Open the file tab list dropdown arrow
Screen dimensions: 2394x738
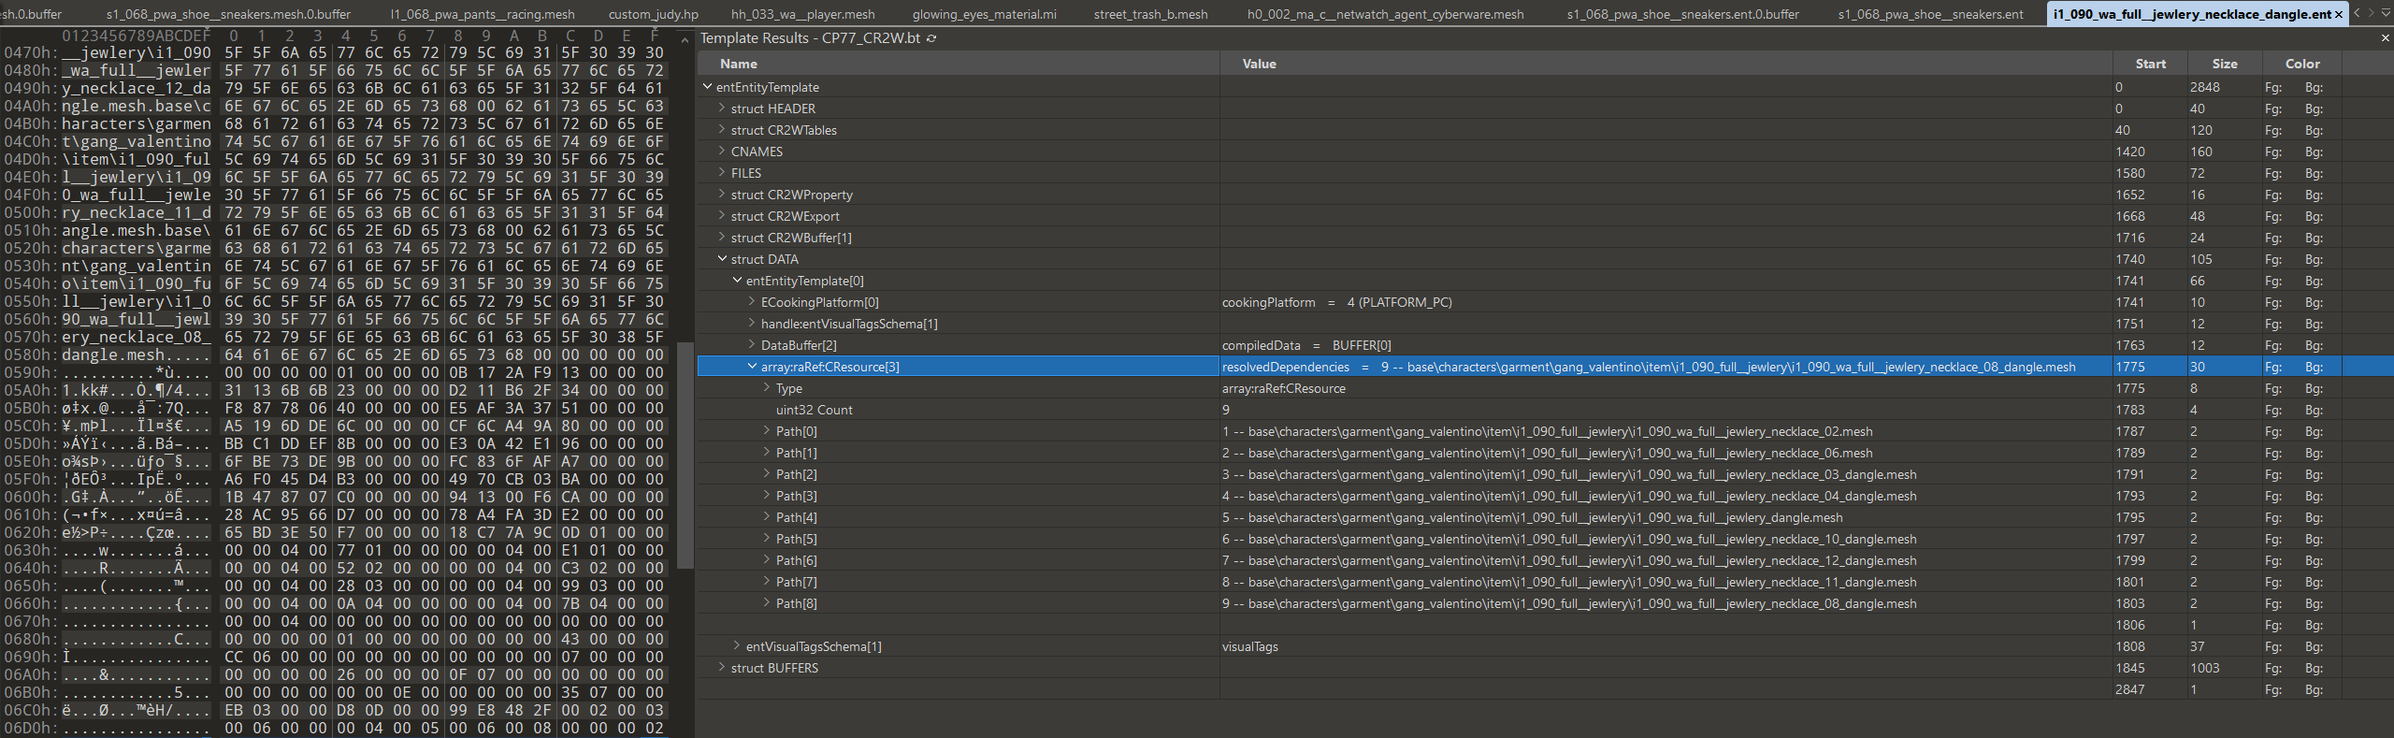pyautogui.click(x=2385, y=13)
